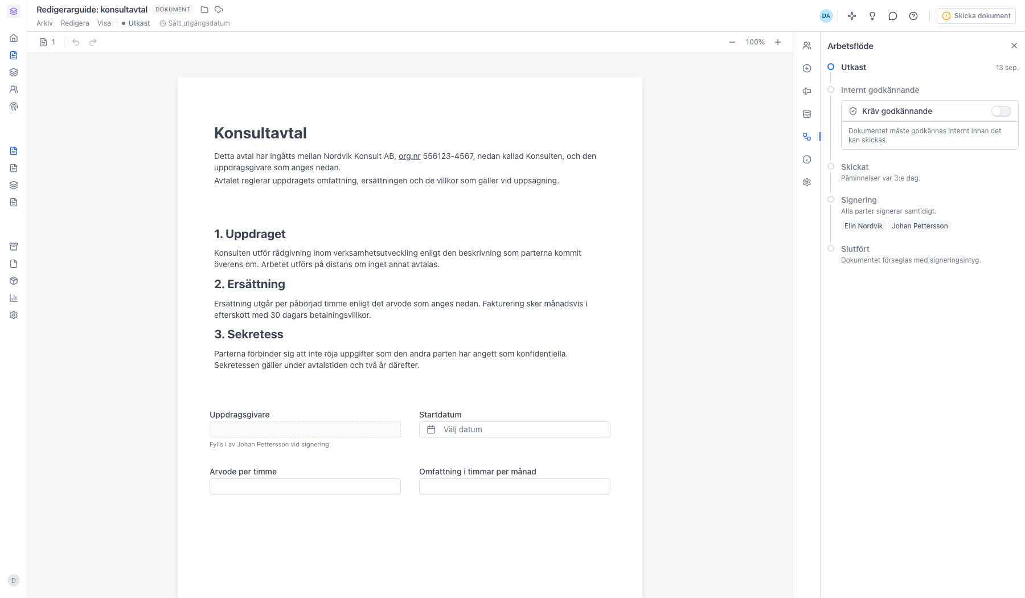Open the plus-circle add content panel icon

tap(807, 68)
